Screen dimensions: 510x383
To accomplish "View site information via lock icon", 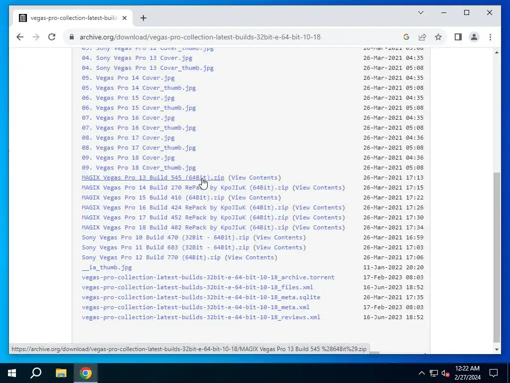I will click(72, 37).
